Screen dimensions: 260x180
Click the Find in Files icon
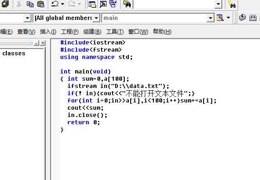(127, 4)
